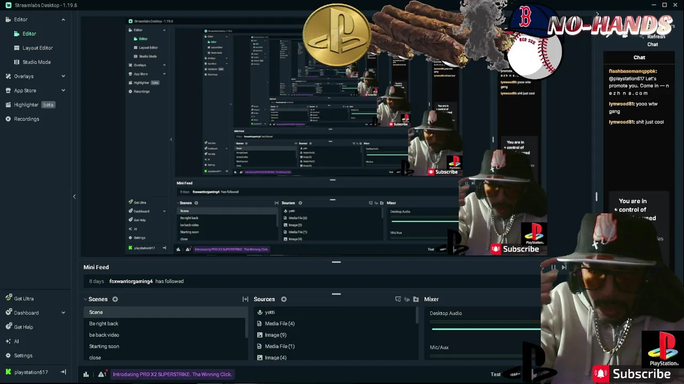
Task: Expand the Dashboard chevron
Action: (x=63, y=313)
